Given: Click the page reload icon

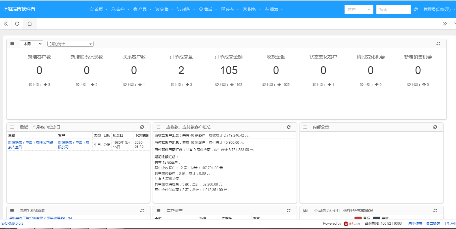Looking at the screenshot, I should click(x=17, y=24).
